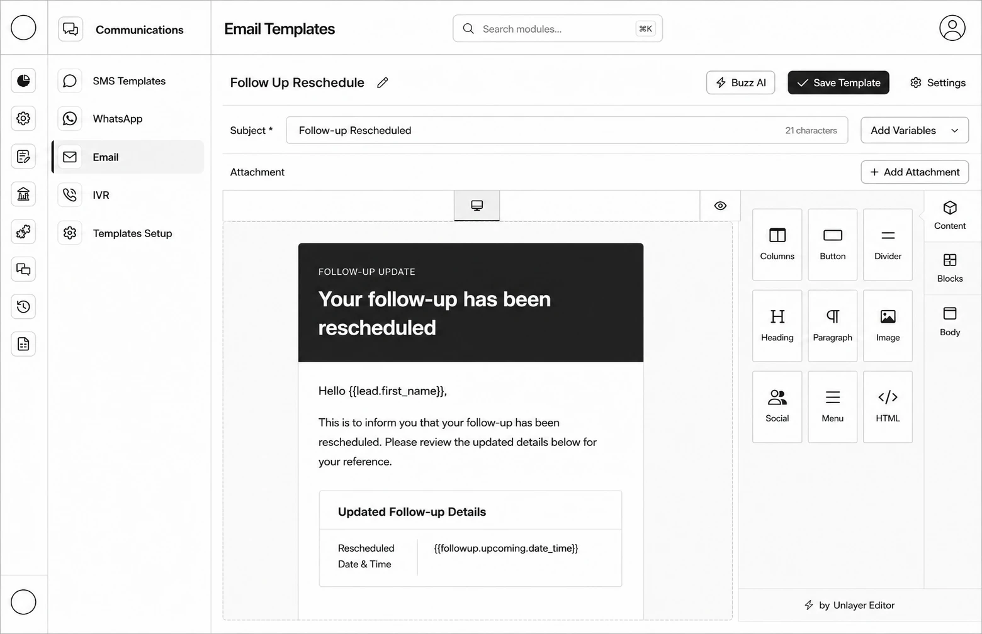Click the Add Attachment button
The image size is (982, 634).
click(915, 172)
